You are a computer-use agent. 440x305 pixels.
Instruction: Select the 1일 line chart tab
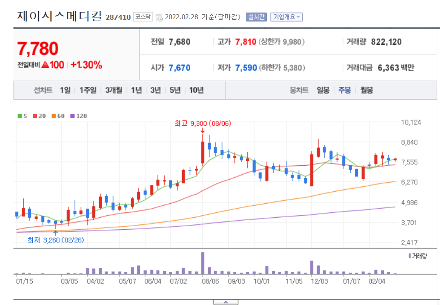(65, 90)
